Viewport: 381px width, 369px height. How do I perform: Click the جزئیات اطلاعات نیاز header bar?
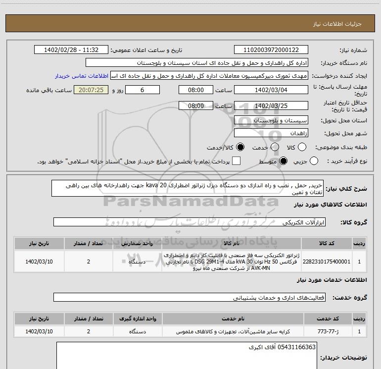[190, 23]
